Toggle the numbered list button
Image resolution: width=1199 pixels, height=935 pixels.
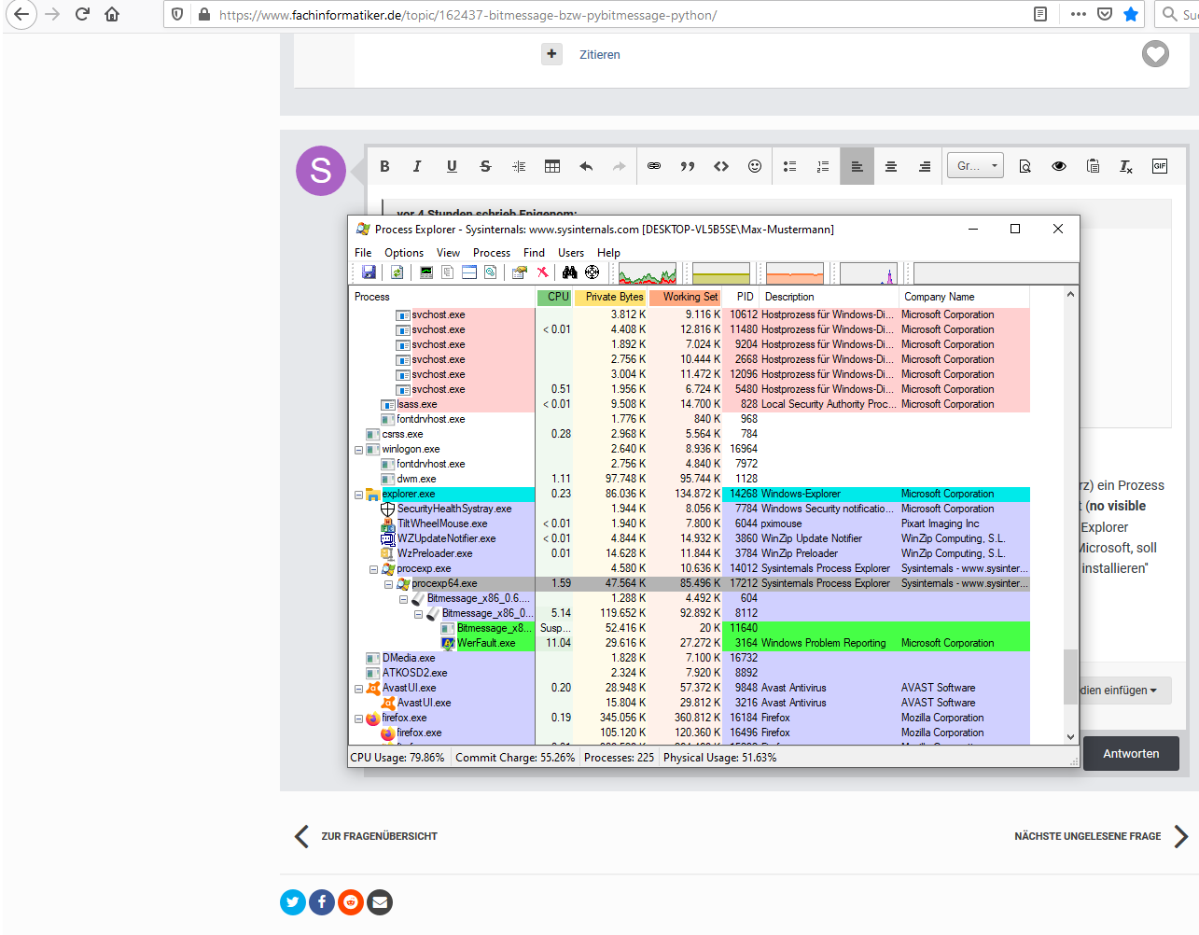823,166
